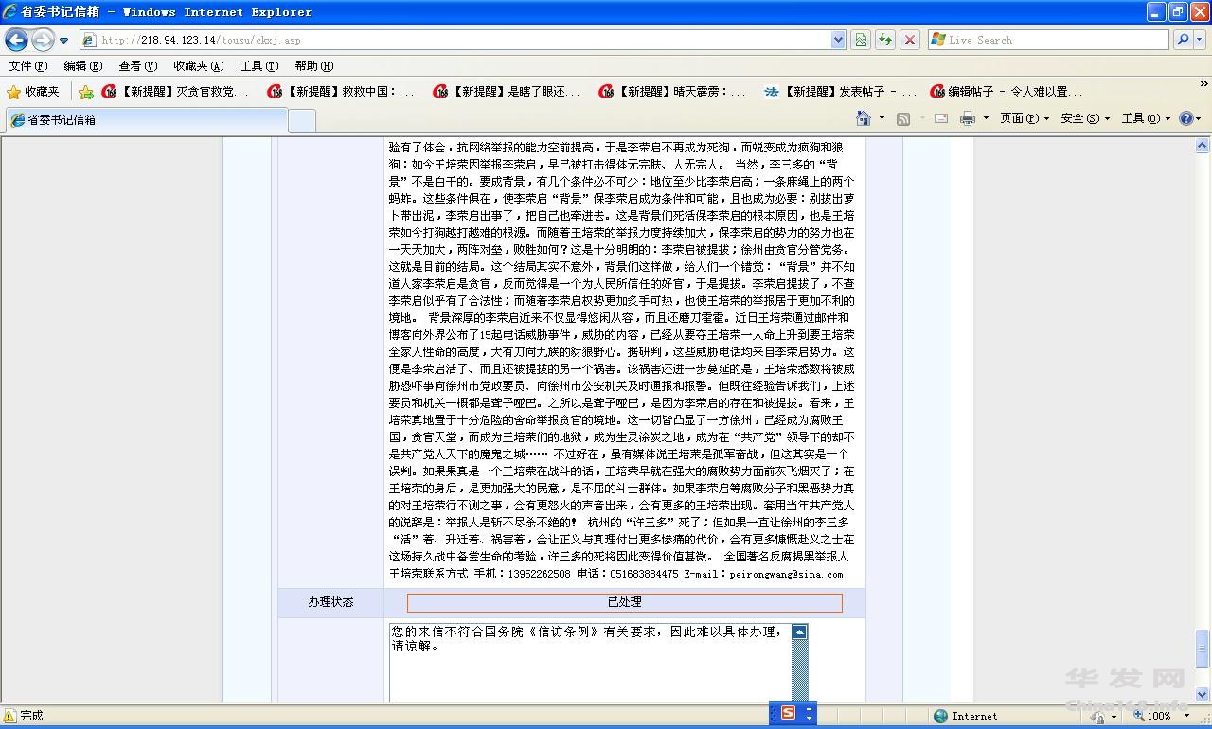
Task: Expand the address bar history dropdown
Action: pyautogui.click(x=838, y=40)
